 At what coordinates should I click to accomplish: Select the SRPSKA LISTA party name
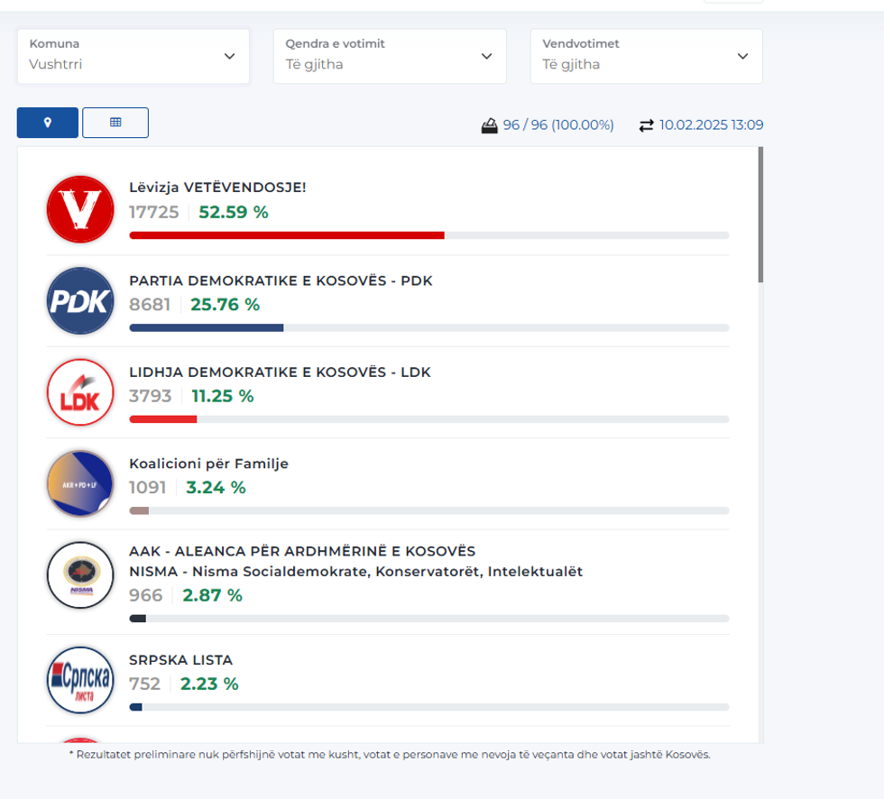coord(180,660)
